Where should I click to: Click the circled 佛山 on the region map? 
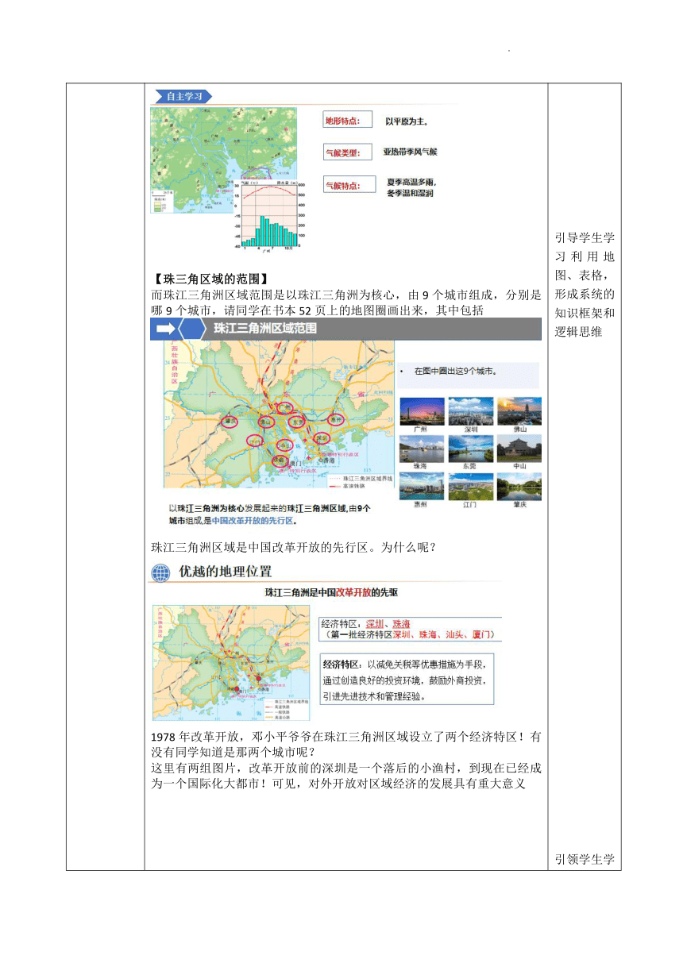pos(267,421)
